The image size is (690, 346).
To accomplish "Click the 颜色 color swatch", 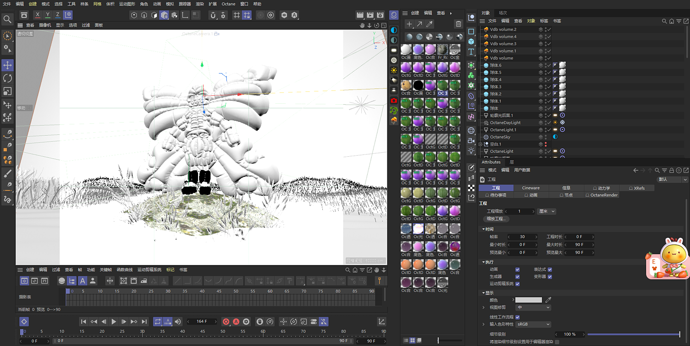I will (x=528, y=300).
